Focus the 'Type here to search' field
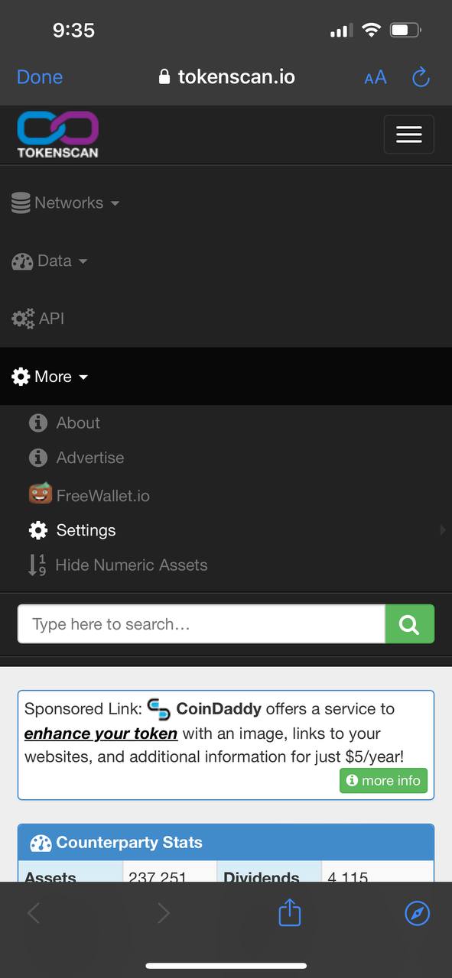Viewport: 452px width, 978px height. (201, 624)
